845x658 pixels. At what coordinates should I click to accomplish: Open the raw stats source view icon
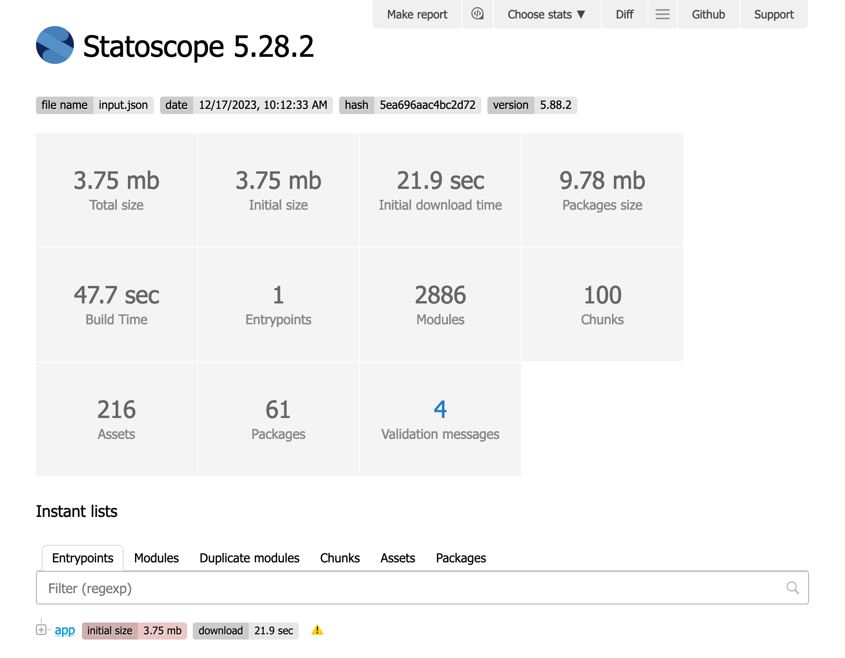click(x=478, y=14)
